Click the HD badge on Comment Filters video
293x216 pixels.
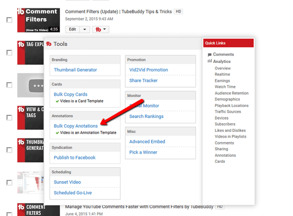(x=178, y=11)
